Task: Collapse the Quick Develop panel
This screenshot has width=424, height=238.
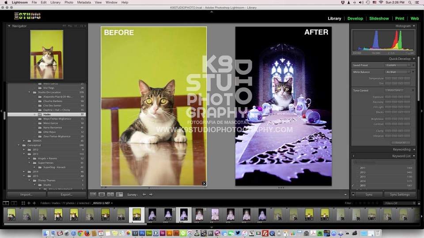Action: click(414, 59)
